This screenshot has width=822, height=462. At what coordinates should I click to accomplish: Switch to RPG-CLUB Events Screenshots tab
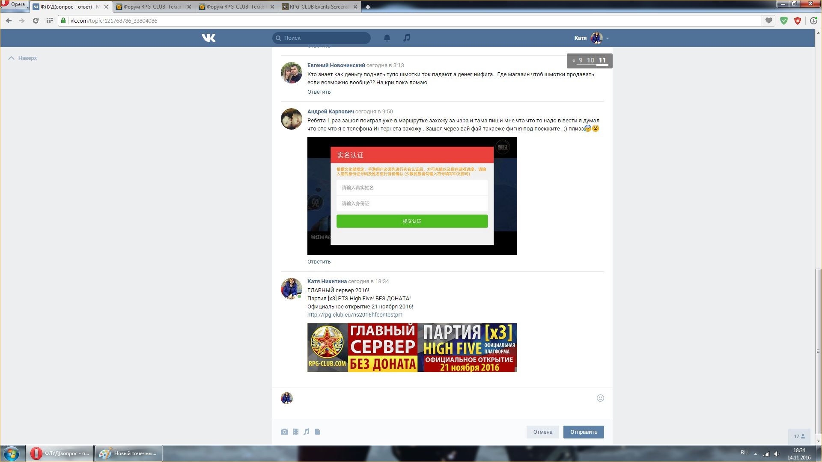tap(319, 7)
